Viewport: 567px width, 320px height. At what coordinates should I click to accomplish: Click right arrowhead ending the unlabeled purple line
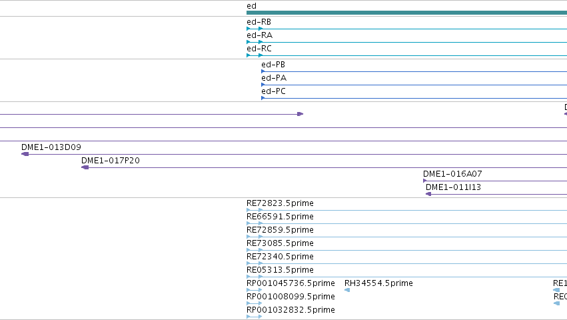click(x=300, y=114)
